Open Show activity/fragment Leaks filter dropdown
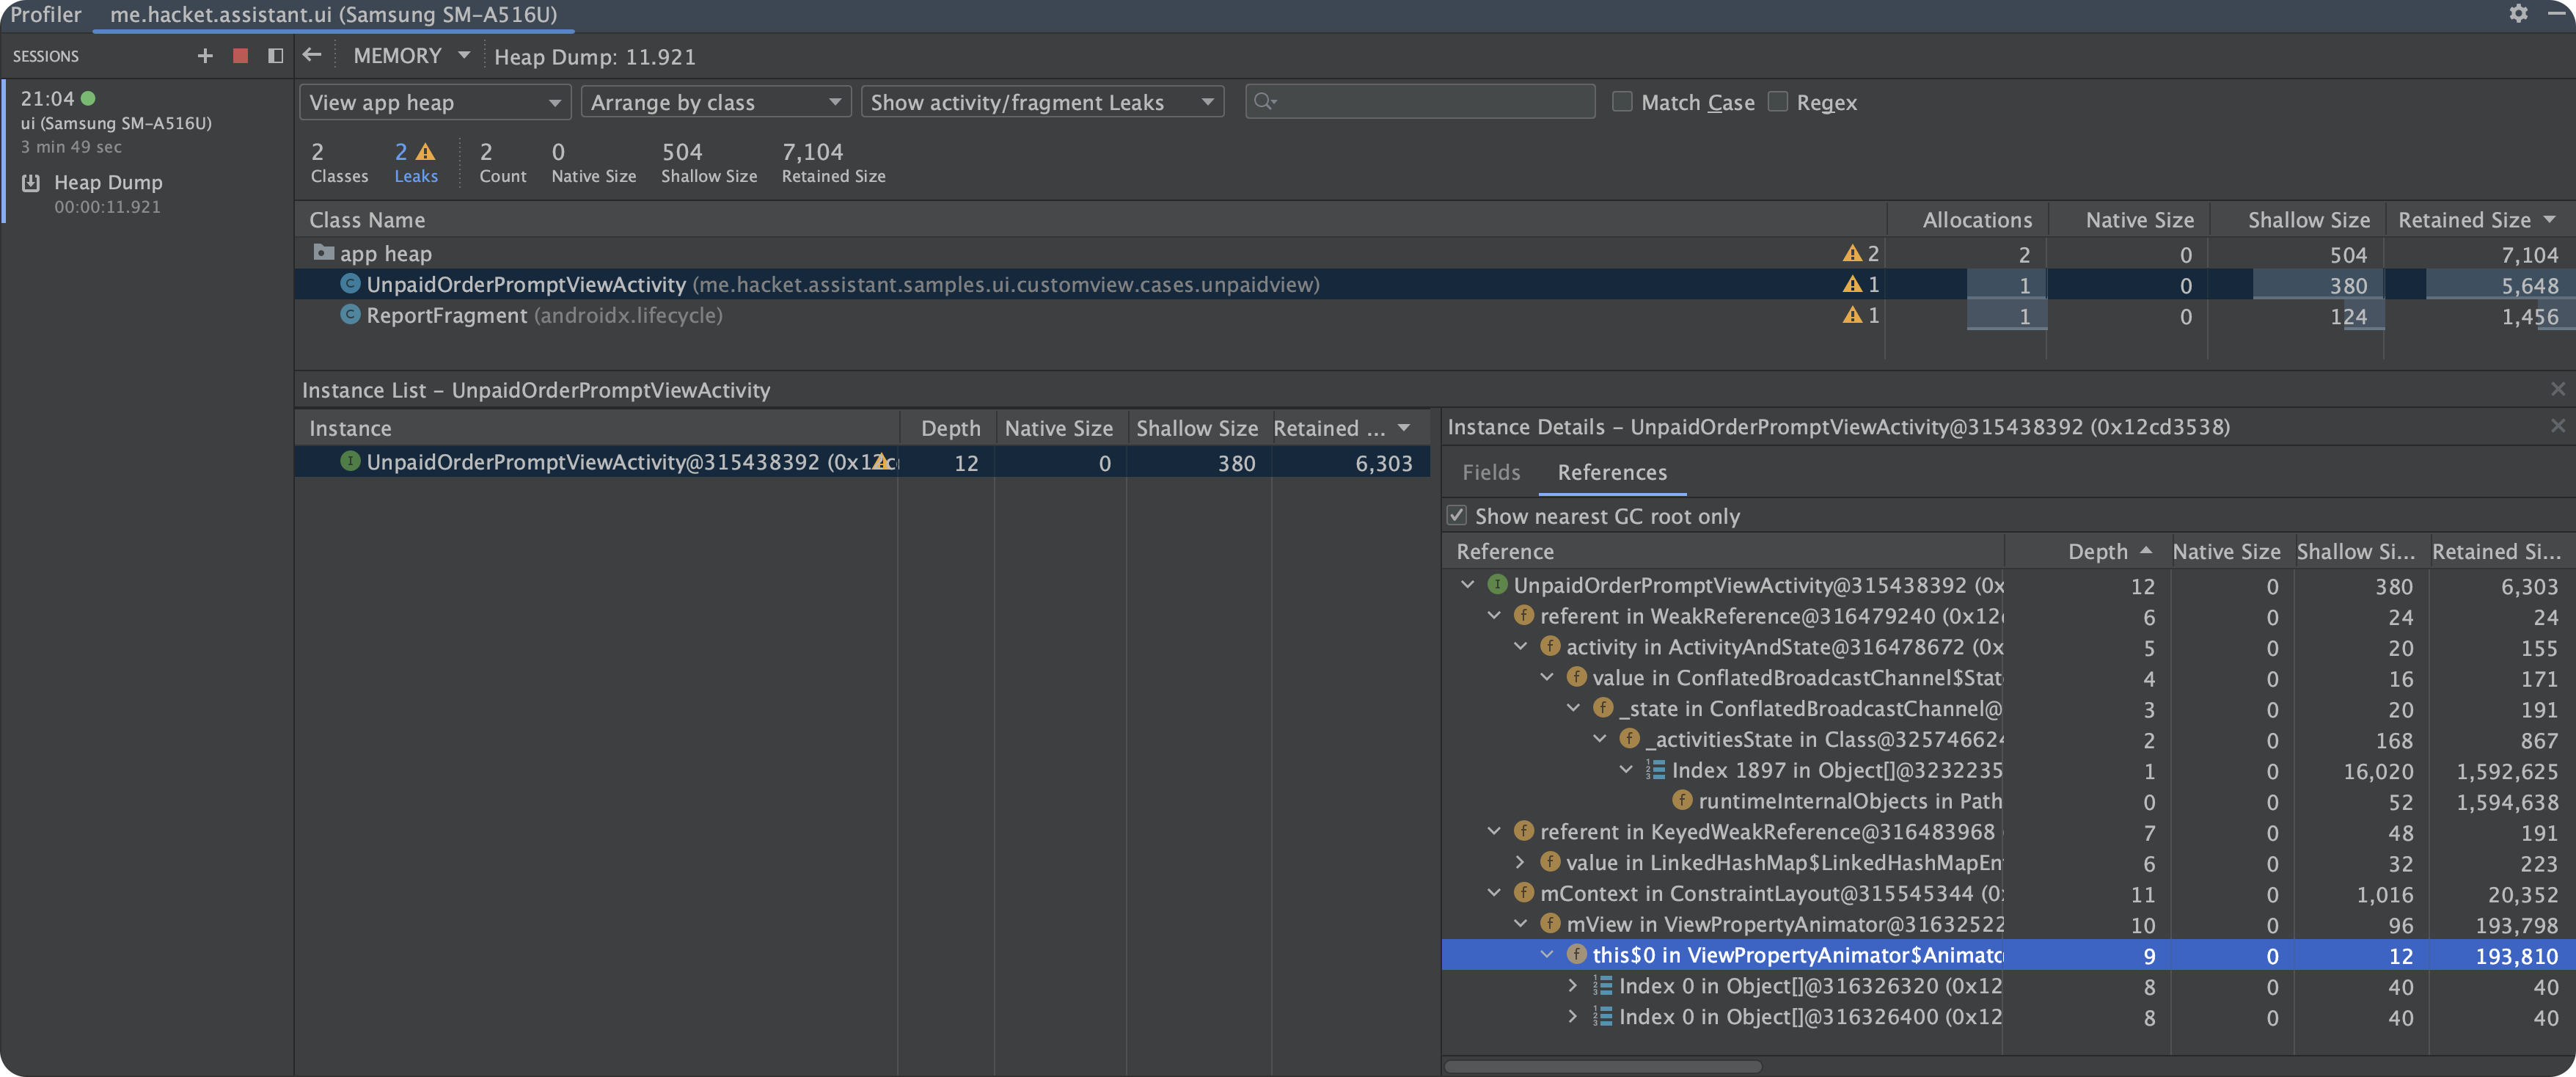 coord(1041,102)
